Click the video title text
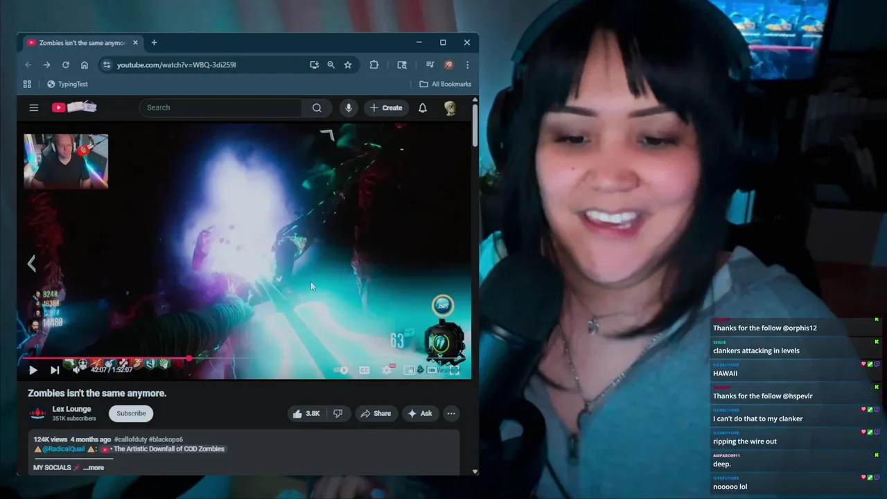This screenshot has height=499, width=887. point(97,393)
